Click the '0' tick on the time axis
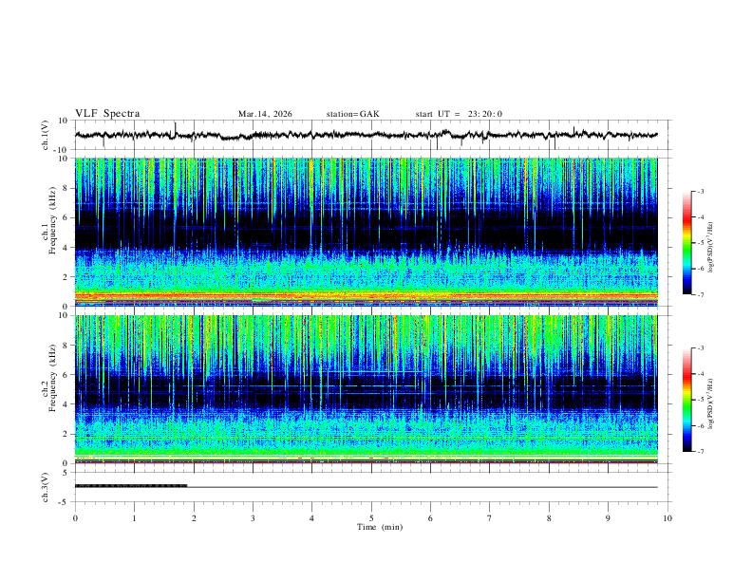The width and height of the screenshot is (752, 581). (x=75, y=518)
